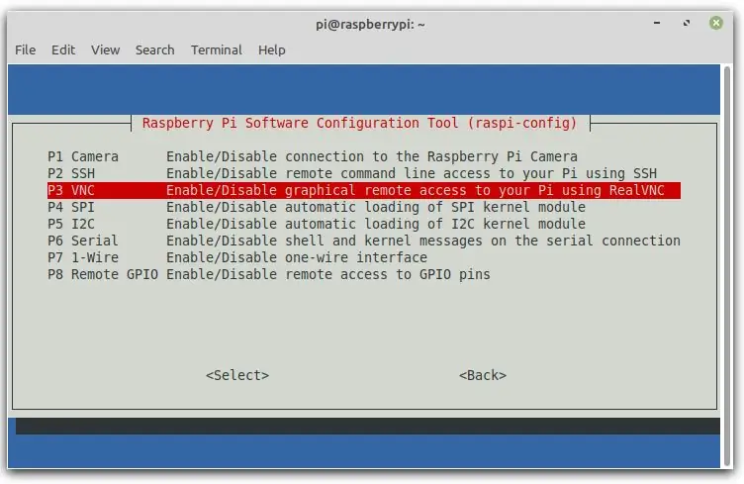Open the Help menu
This screenshot has width=744, height=484.
(x=272, y=49)
